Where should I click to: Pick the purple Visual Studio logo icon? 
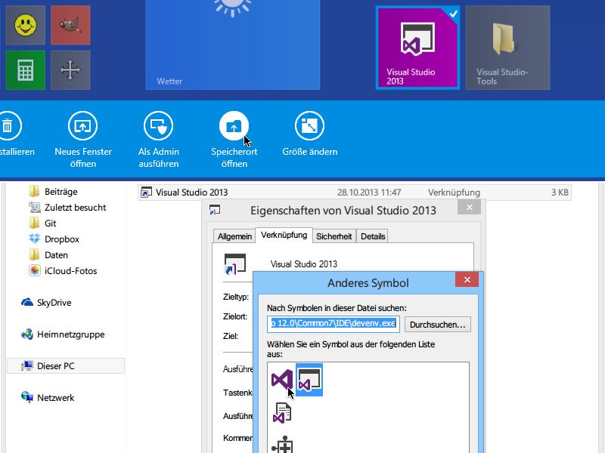[281, 380]
